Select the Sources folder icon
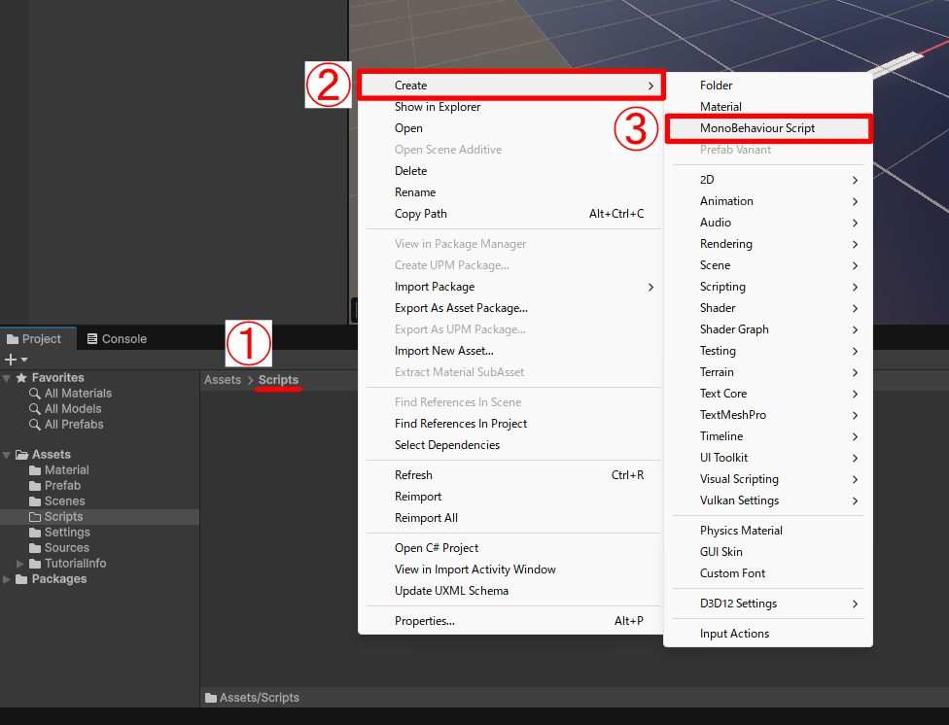 [x=35, y=548]
